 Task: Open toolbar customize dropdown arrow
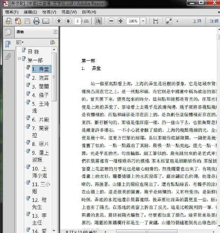177,21
